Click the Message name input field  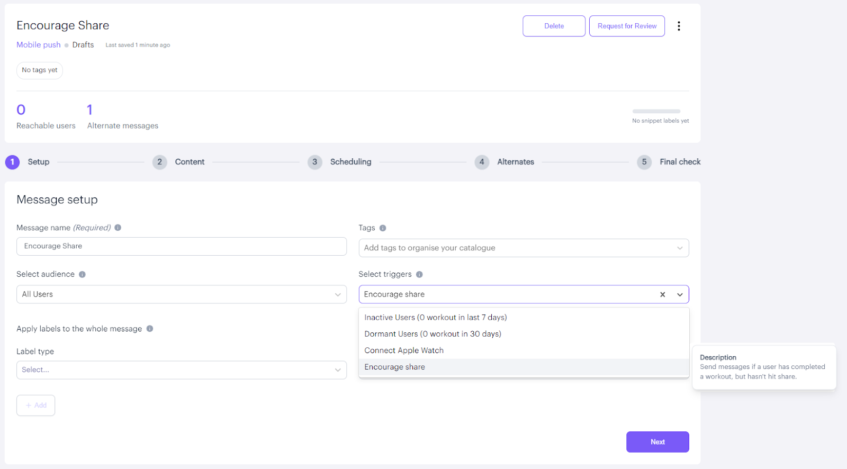181,246
